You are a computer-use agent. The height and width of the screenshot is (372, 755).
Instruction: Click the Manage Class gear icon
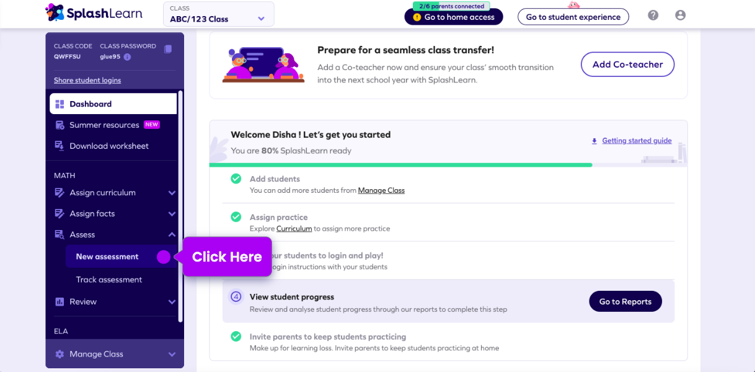[x=60, y=354]
